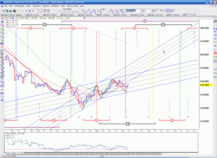Switch to GBPUSDm1440-M Metonic tab
The height and width of the screenshot is (158, 217).
(11, 15)
